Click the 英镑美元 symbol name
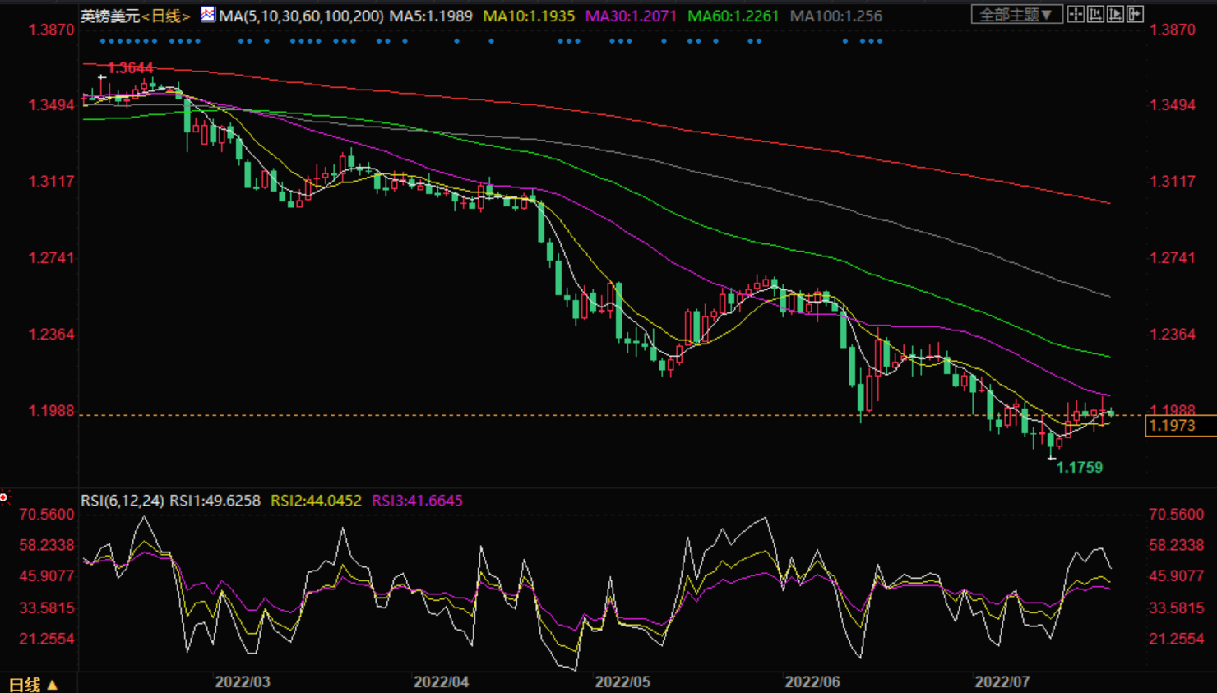The height and width of the screenshot is (693, 1217). click(x=110, y=16)
